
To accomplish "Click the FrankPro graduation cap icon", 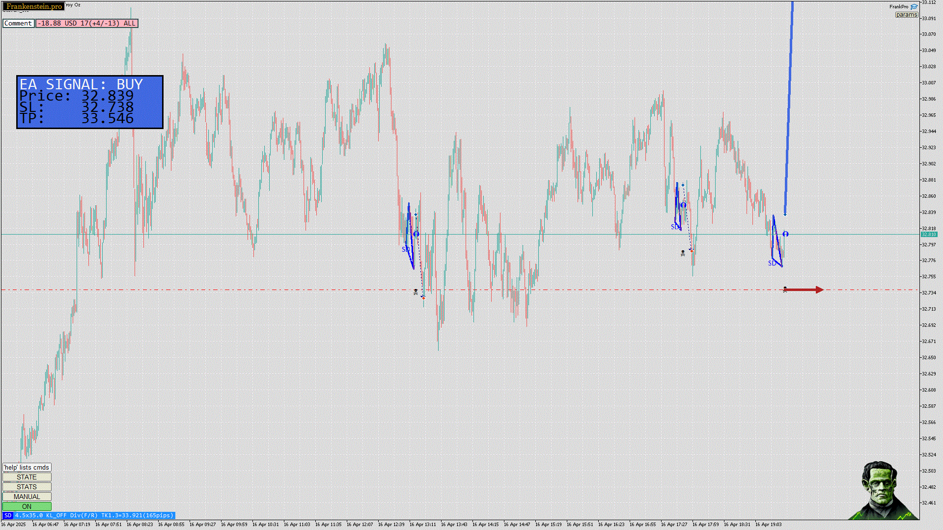I will [x=914, y=7].
